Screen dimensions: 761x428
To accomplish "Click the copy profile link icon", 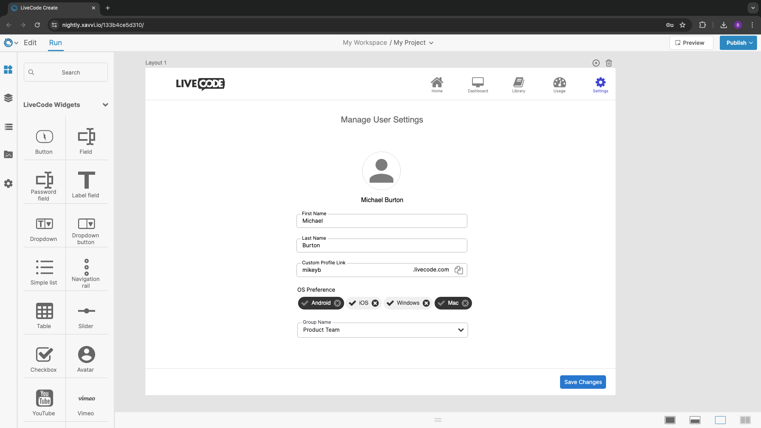I will click(459, 270).
